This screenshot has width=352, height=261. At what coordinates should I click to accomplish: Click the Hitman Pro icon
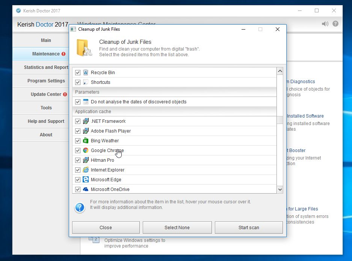[86, 160]
